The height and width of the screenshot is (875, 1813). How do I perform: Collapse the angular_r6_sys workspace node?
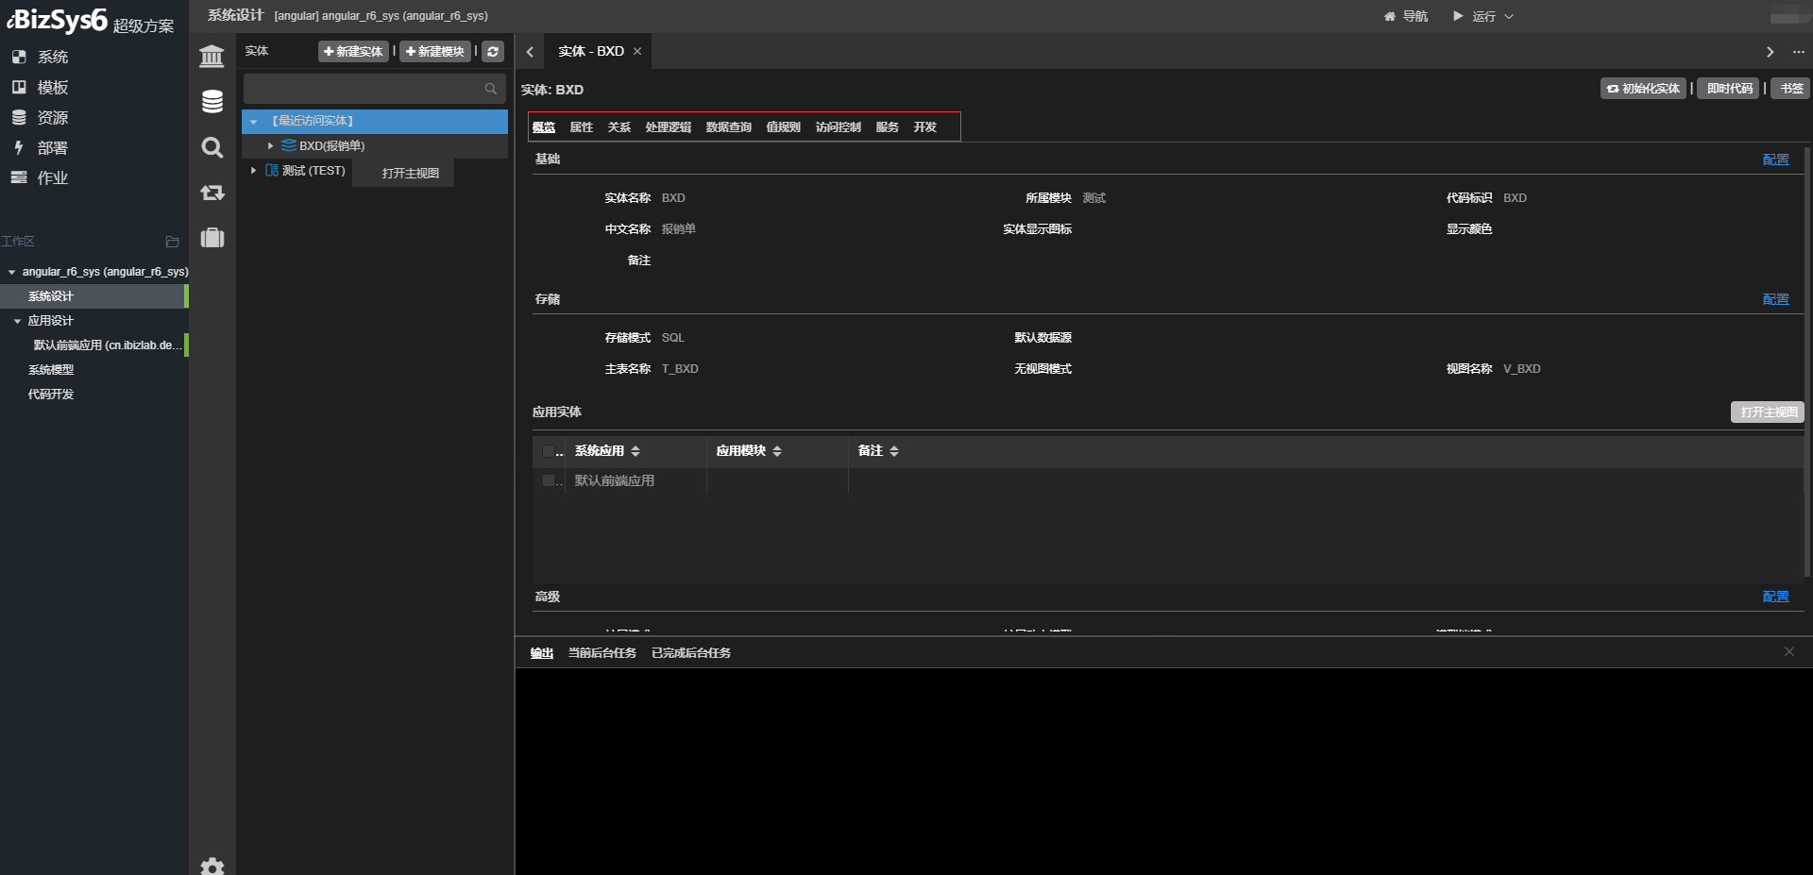point(11,272)
